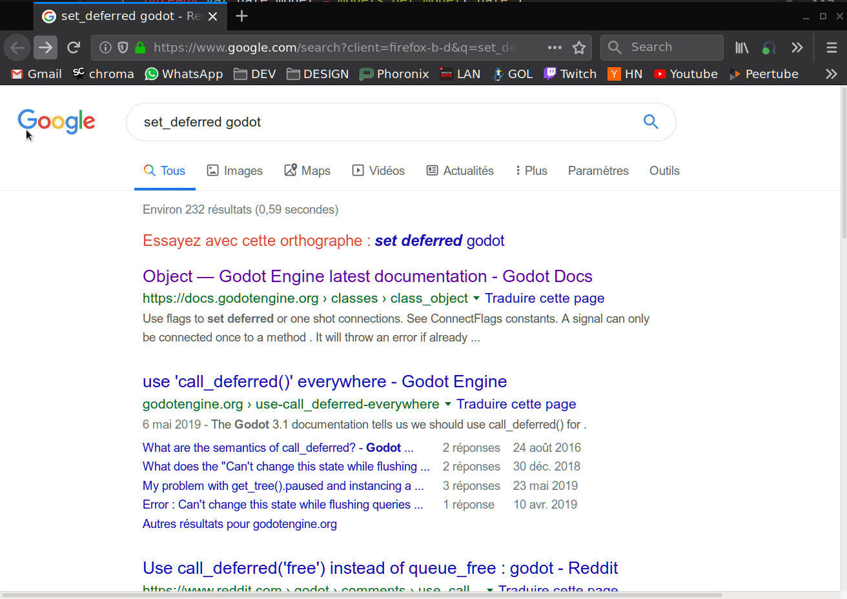Start a Google search with the magnifier icon
Screen dimensions: 847x599
(x=650, y=121)
